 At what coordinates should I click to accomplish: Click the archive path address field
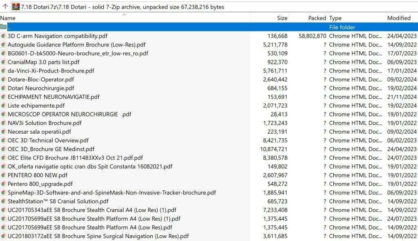214,7
